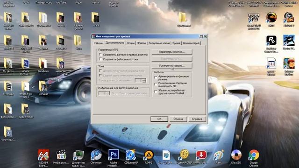Launch the Media player 321 shortcut
Image resolution: width=299 pixels, height=168 pixels.
point(61,155)
